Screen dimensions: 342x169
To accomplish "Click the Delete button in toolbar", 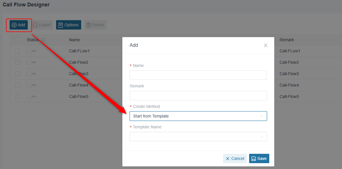I will [x=95, y=25].
